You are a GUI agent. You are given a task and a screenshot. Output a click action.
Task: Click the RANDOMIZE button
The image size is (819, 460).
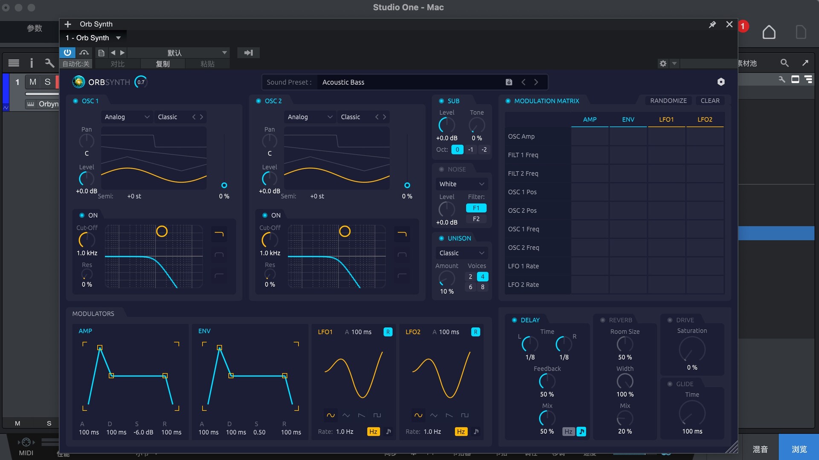coord(668,101)
